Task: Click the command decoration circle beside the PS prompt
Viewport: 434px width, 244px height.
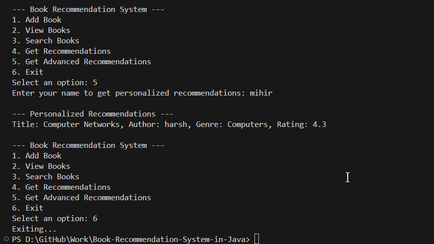Action: click(x=5, y=240)
